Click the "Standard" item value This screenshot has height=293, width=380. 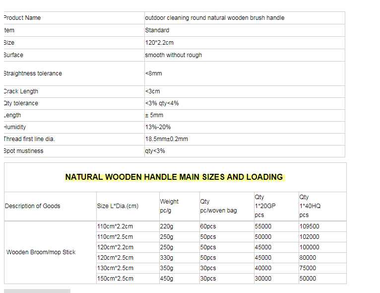157,30
